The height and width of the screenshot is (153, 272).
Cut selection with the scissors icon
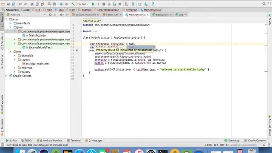(x=32, y=4)
